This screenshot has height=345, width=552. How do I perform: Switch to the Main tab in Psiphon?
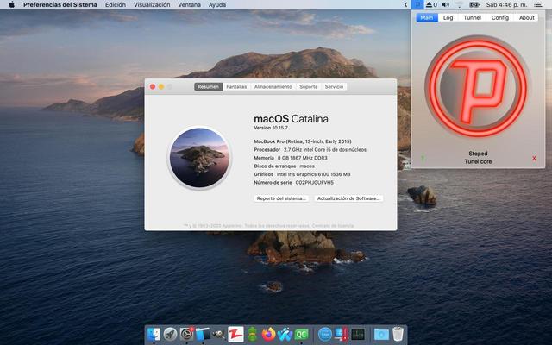427,17
